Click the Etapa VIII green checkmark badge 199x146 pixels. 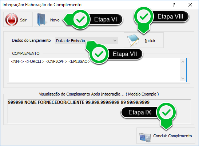pos(144,17)
